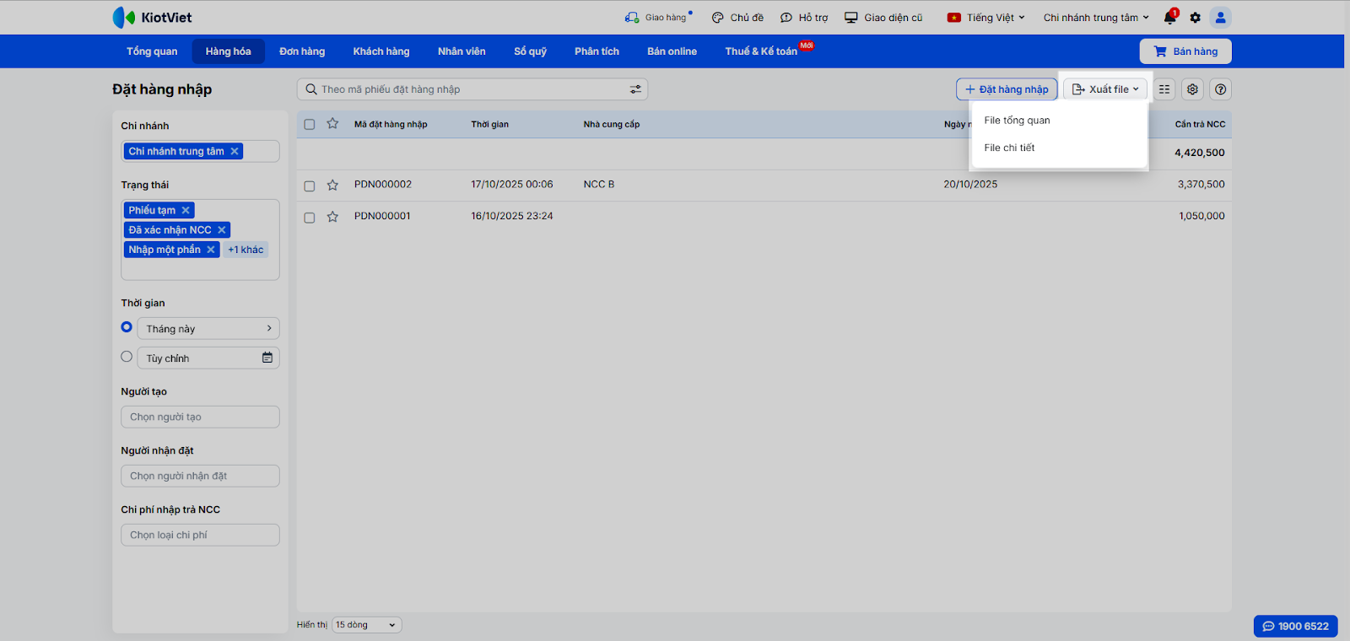The height and width of the screenshot is (641, 1350).
Task: Go to the Tổng quan tab
Action: pos(152,51)
